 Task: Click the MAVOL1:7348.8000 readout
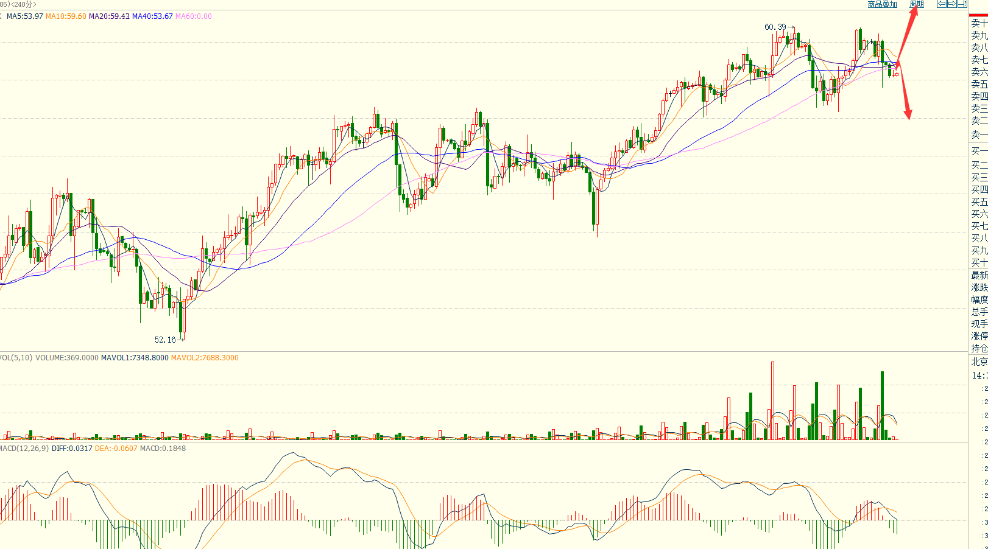coord(135,358)
